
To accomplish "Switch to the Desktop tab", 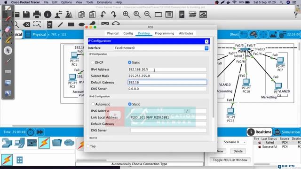I will [144, 33].
